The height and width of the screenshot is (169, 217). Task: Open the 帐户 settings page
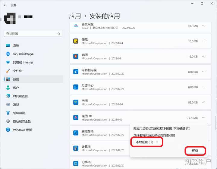click(33, 88)
